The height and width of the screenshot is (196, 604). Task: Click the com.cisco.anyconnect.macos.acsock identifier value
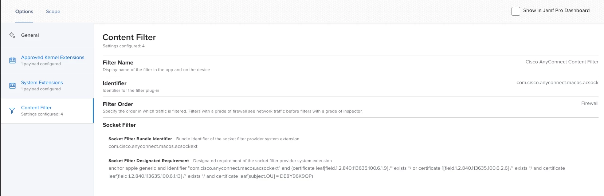(557, 83)
